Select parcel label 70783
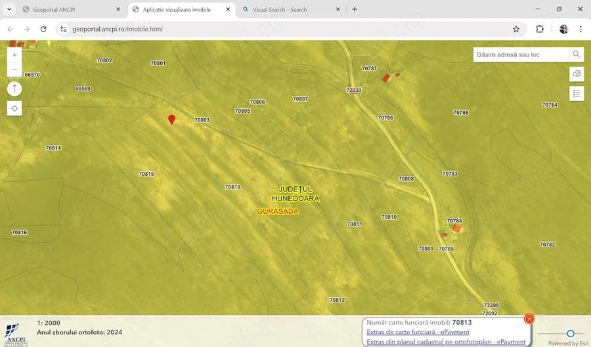Screen dimensions: 591x347 coord(450,174)
